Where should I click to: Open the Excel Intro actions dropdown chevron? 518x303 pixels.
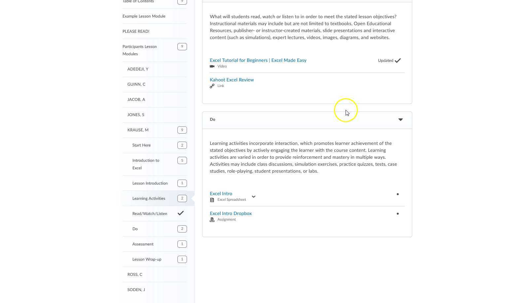(x=254, y=196)
